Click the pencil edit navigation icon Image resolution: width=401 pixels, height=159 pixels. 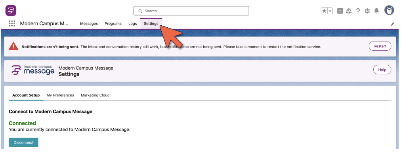click(393, 24)
